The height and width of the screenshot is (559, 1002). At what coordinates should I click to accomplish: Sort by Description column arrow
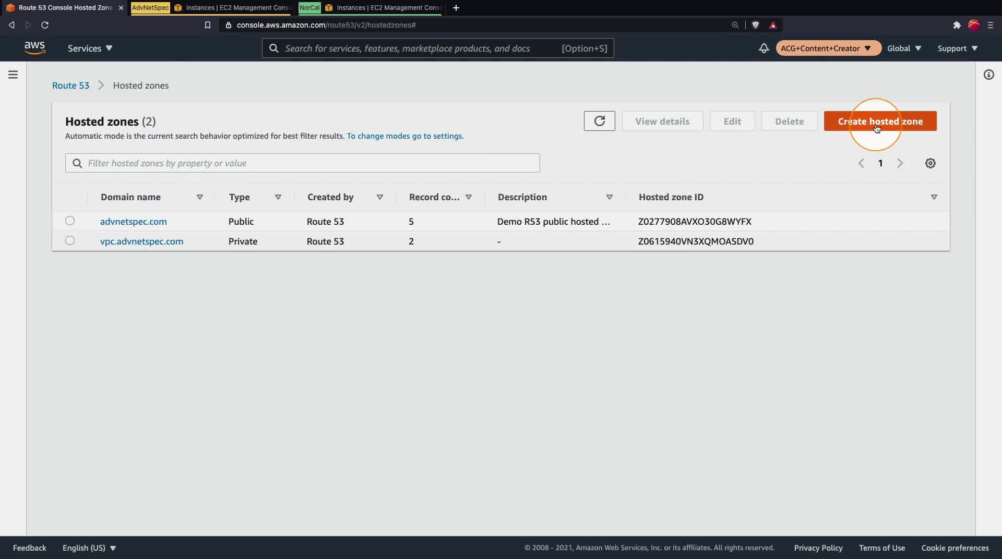click(609, 197)
